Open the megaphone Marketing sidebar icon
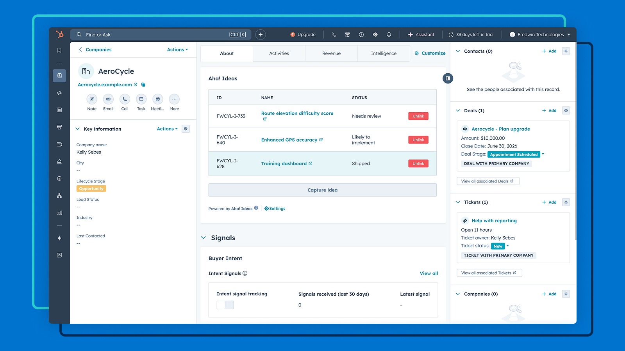625x351 pixels. [59, 93]
